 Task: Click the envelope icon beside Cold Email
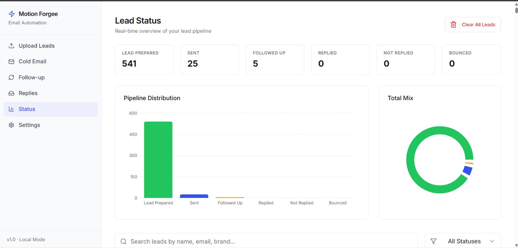tap(11, 62)
